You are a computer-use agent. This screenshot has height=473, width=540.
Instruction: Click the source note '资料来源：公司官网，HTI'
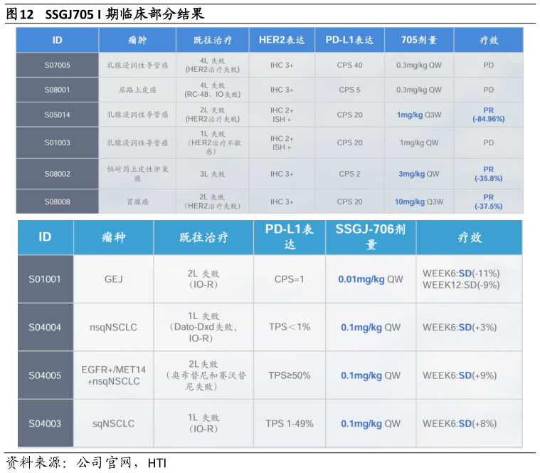[86, 462]
